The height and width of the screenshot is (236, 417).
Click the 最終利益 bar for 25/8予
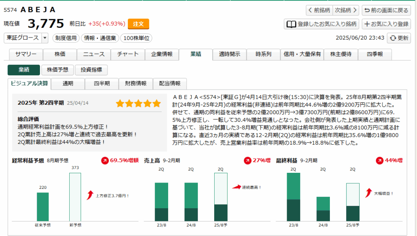pos(353,202)
